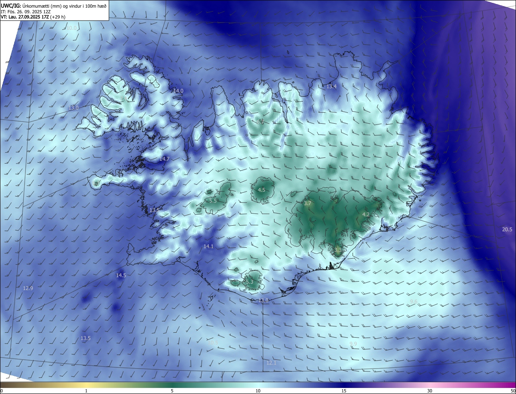Screen dimensions: 516x394
Task: Click the '15' tick on the color scale
Action: (x=344, y=391)
